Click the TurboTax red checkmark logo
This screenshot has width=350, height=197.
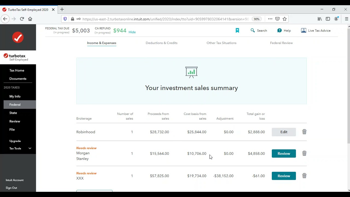coord(18,37)
